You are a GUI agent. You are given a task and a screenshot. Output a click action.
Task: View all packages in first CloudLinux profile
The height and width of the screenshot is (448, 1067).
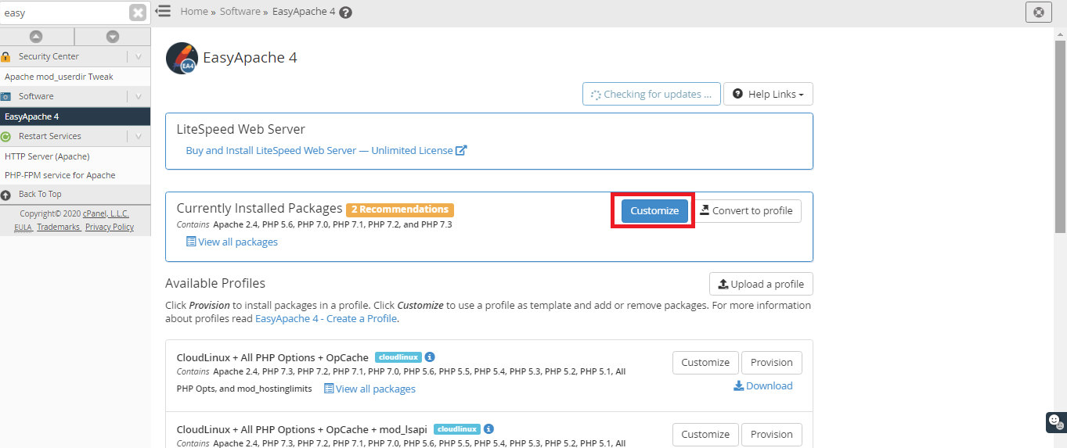pyautogui.click(x=369, y=389)
